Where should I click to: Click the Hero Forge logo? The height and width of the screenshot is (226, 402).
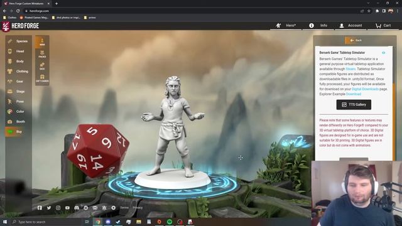(x=20, y=26)
